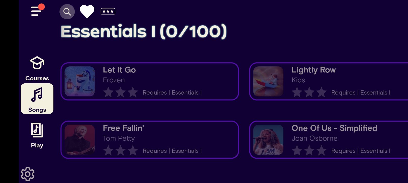This screenshot has width=408, height=183.
Task: Tap the Olaf thumbnail for Let It Go
Action: pos(80,81)
